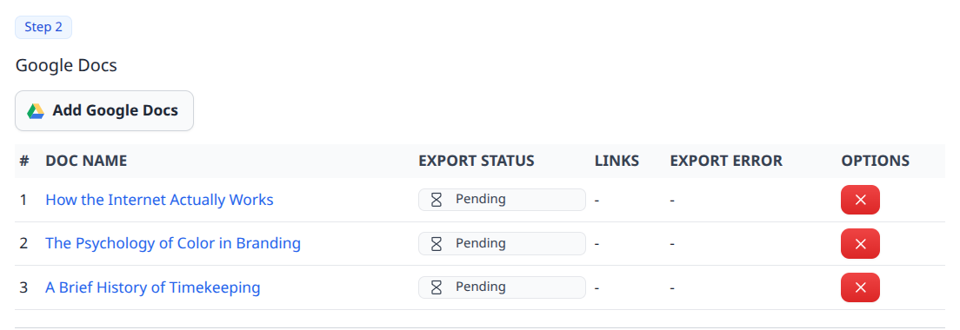Click Pending status for Color Branding doc

(502, 244)
